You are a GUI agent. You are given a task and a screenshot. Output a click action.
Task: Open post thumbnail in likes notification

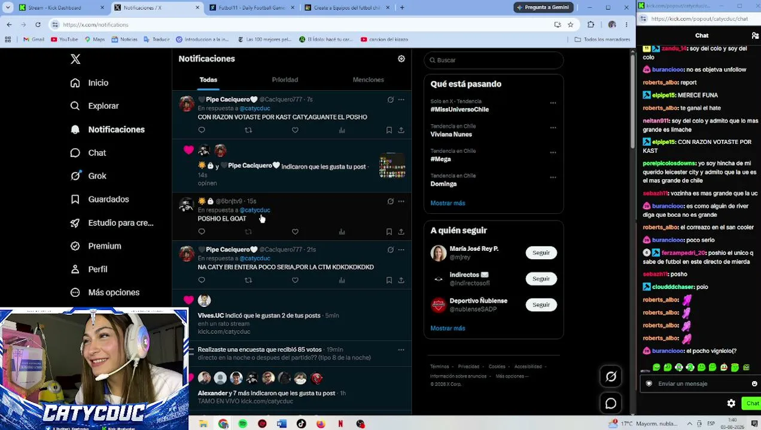(392, 166)
